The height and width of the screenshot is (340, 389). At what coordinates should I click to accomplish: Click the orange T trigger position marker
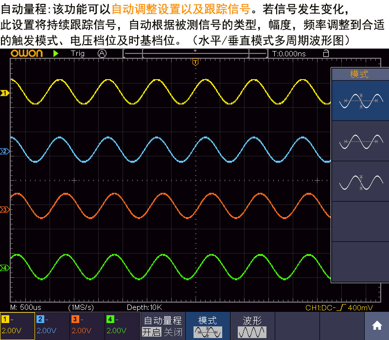pyautogui.click(x=195, y=62)
